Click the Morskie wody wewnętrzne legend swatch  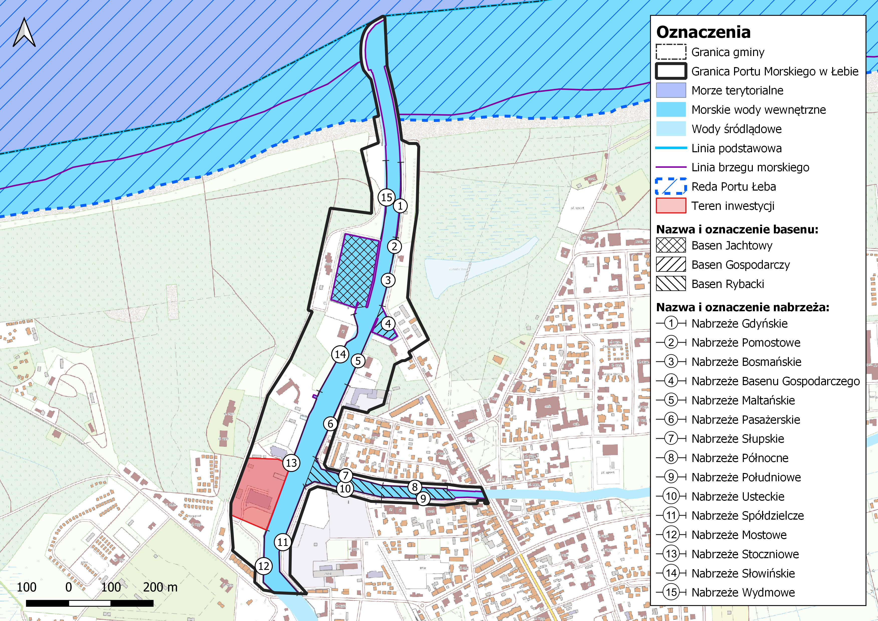tap(671, 109)
